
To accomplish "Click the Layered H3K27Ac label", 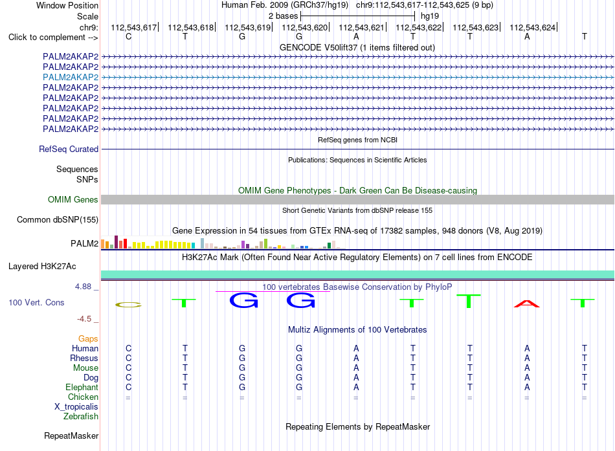I will (x=42, y=267).
